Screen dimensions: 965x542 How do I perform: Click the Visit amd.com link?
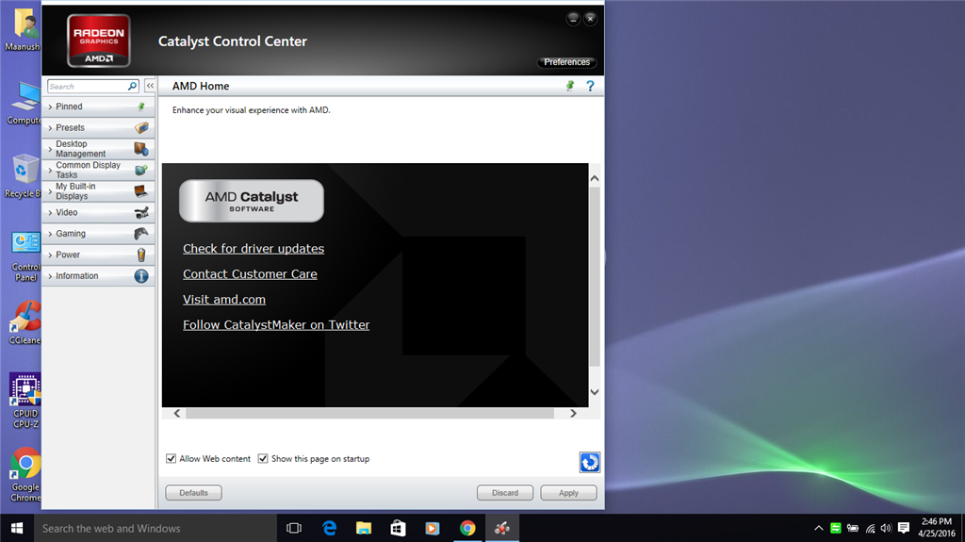tap(224, 300)
